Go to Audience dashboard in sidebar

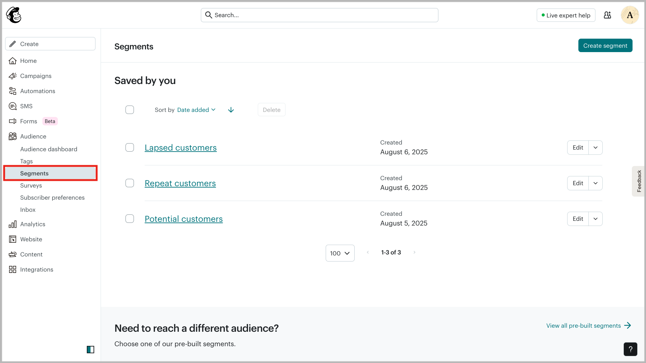coord(48,149)
